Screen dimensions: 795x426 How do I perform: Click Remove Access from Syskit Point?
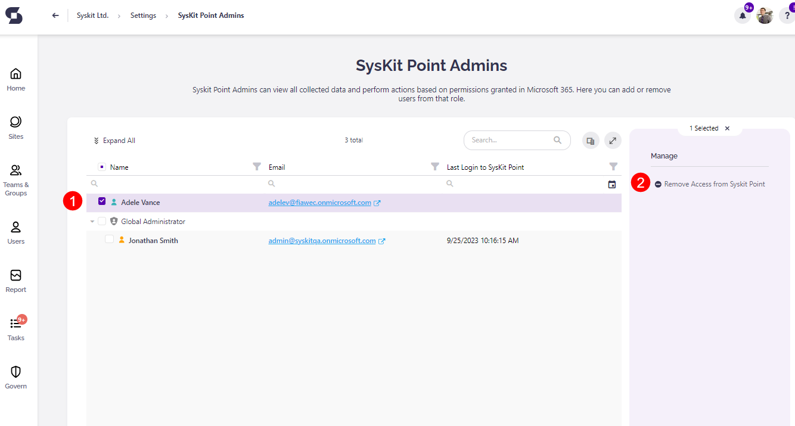coord(714,184)
